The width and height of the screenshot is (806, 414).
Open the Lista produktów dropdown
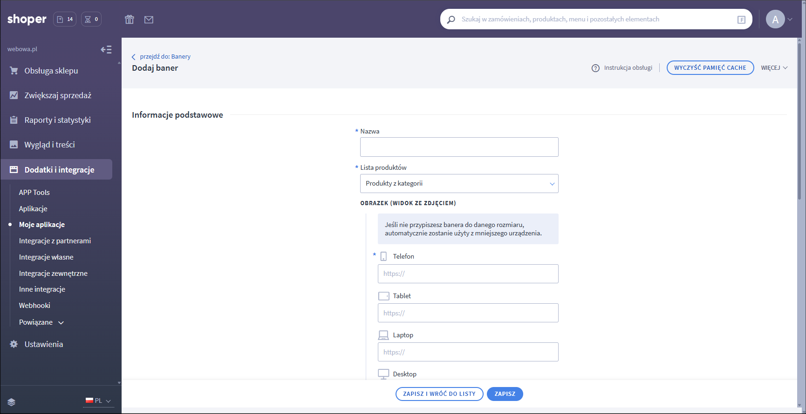point(459,184)
